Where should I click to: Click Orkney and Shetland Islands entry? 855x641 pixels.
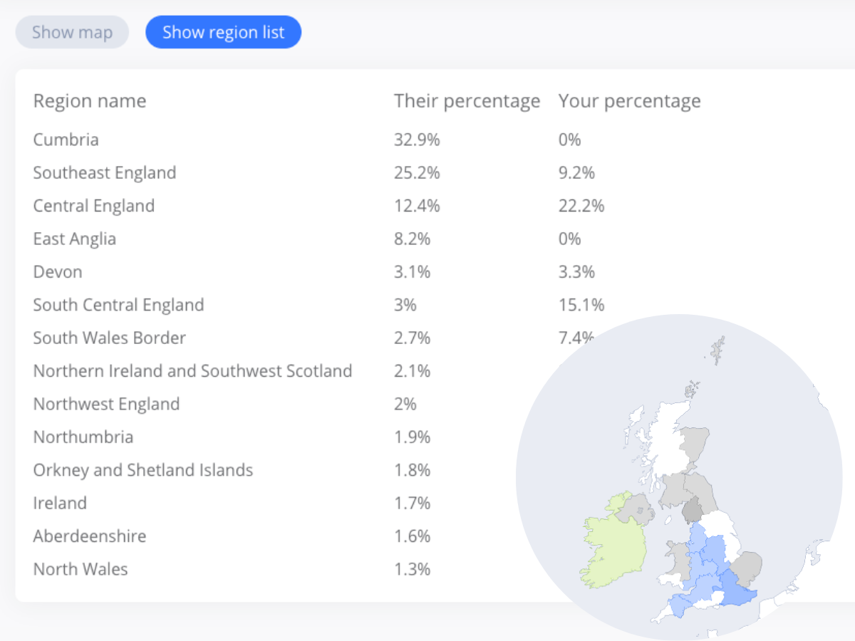(142, 470)
